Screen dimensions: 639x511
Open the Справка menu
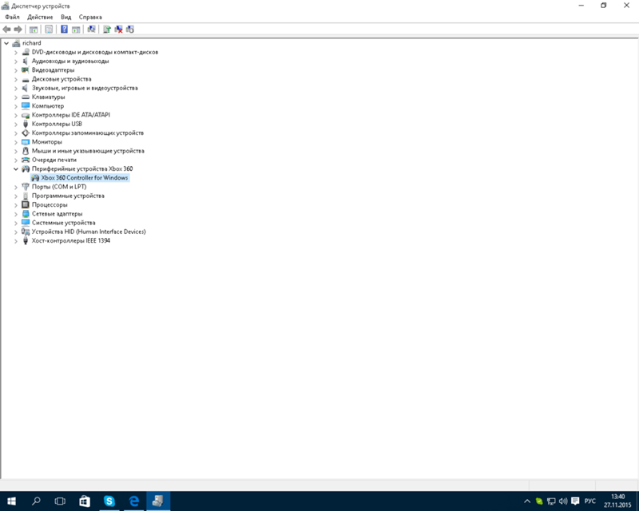pyautogui.click(x=90, y=17)
